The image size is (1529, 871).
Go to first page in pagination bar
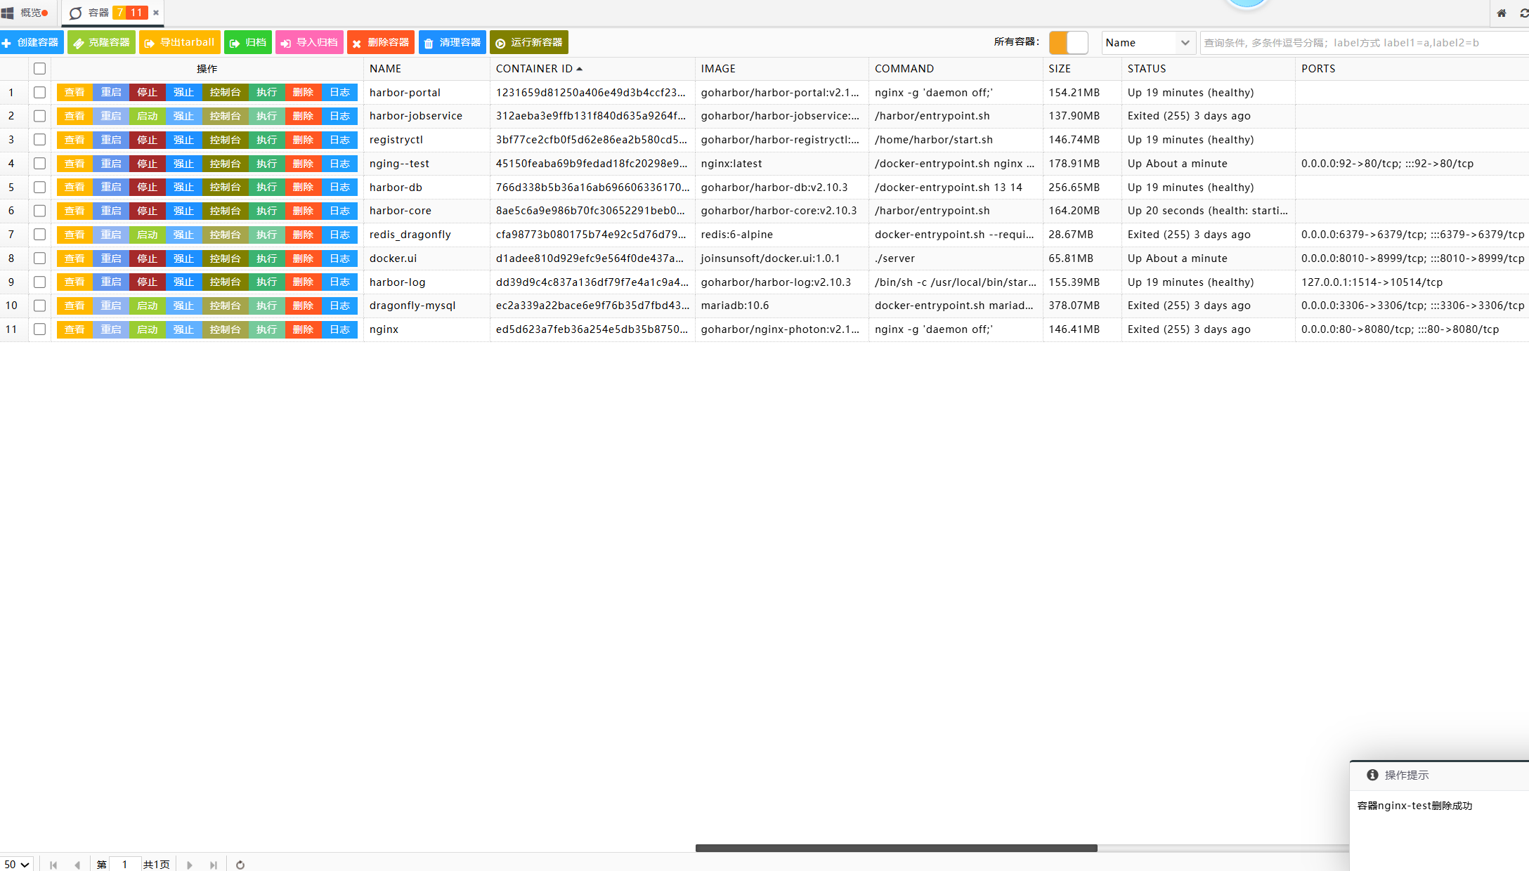tap(53, 865)
